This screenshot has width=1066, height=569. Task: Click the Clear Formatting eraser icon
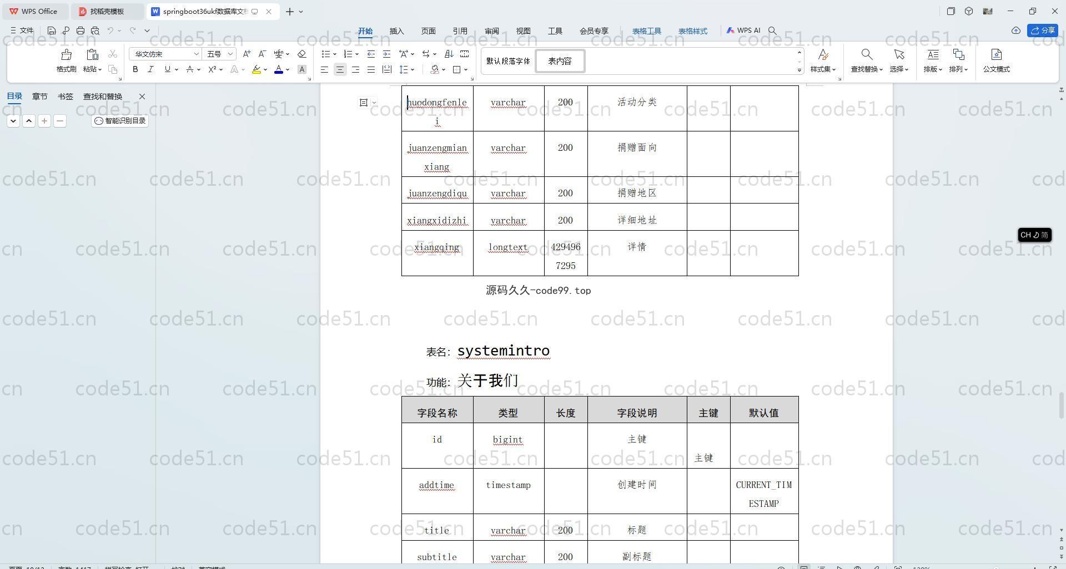coord(302,54)
